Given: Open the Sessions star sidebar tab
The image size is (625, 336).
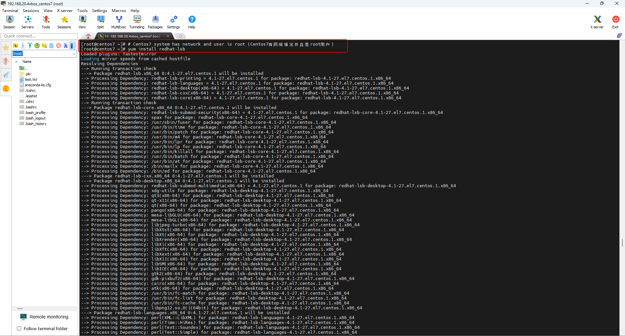Looking at the screenshot, I should pos(6,48).
